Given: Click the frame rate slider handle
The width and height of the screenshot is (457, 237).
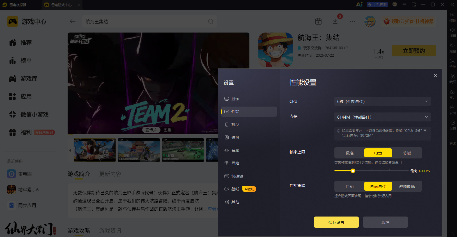Looking at the screenshot, I should [x=353, y=171].
